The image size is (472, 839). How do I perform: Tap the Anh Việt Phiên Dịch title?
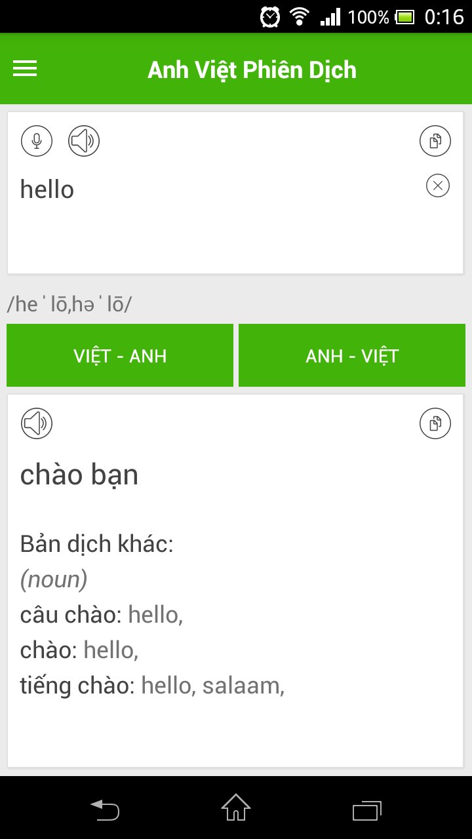pyautogui.click(x=252, y=69)
